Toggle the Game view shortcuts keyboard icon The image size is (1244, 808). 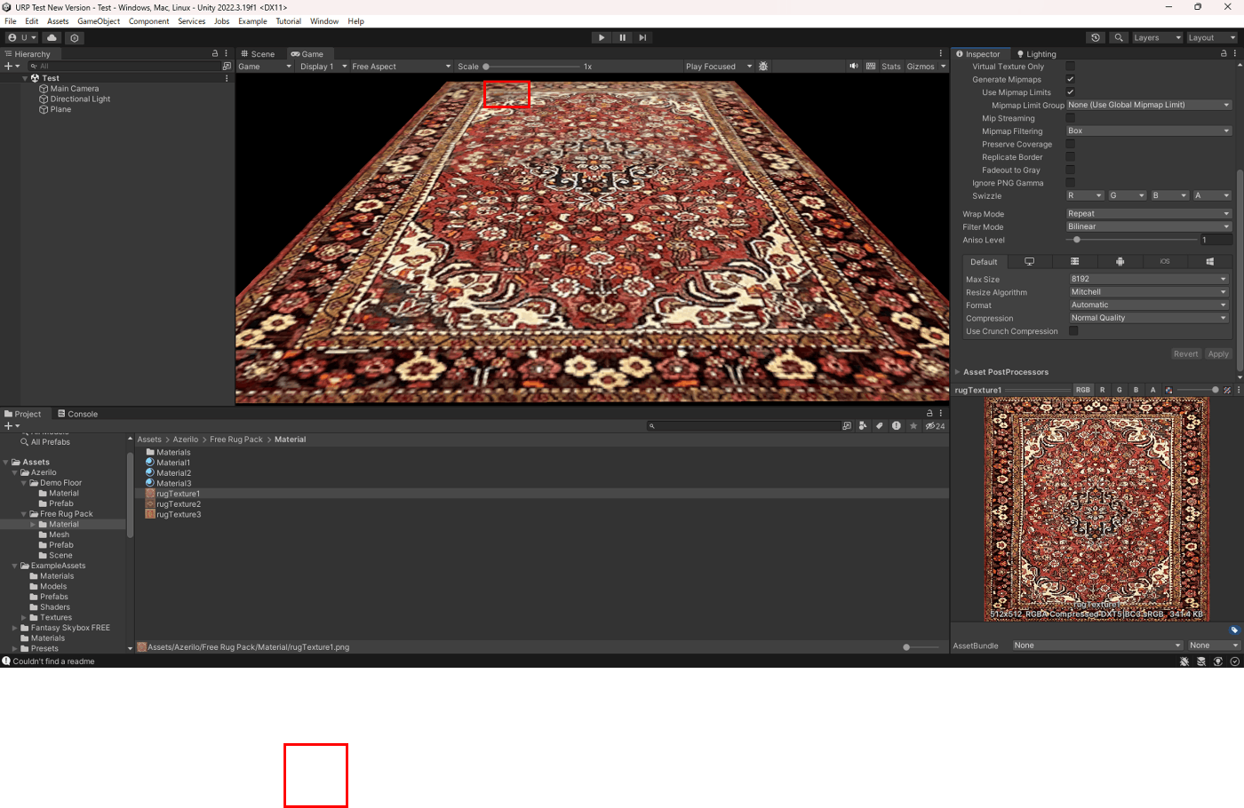pos(871,67)
